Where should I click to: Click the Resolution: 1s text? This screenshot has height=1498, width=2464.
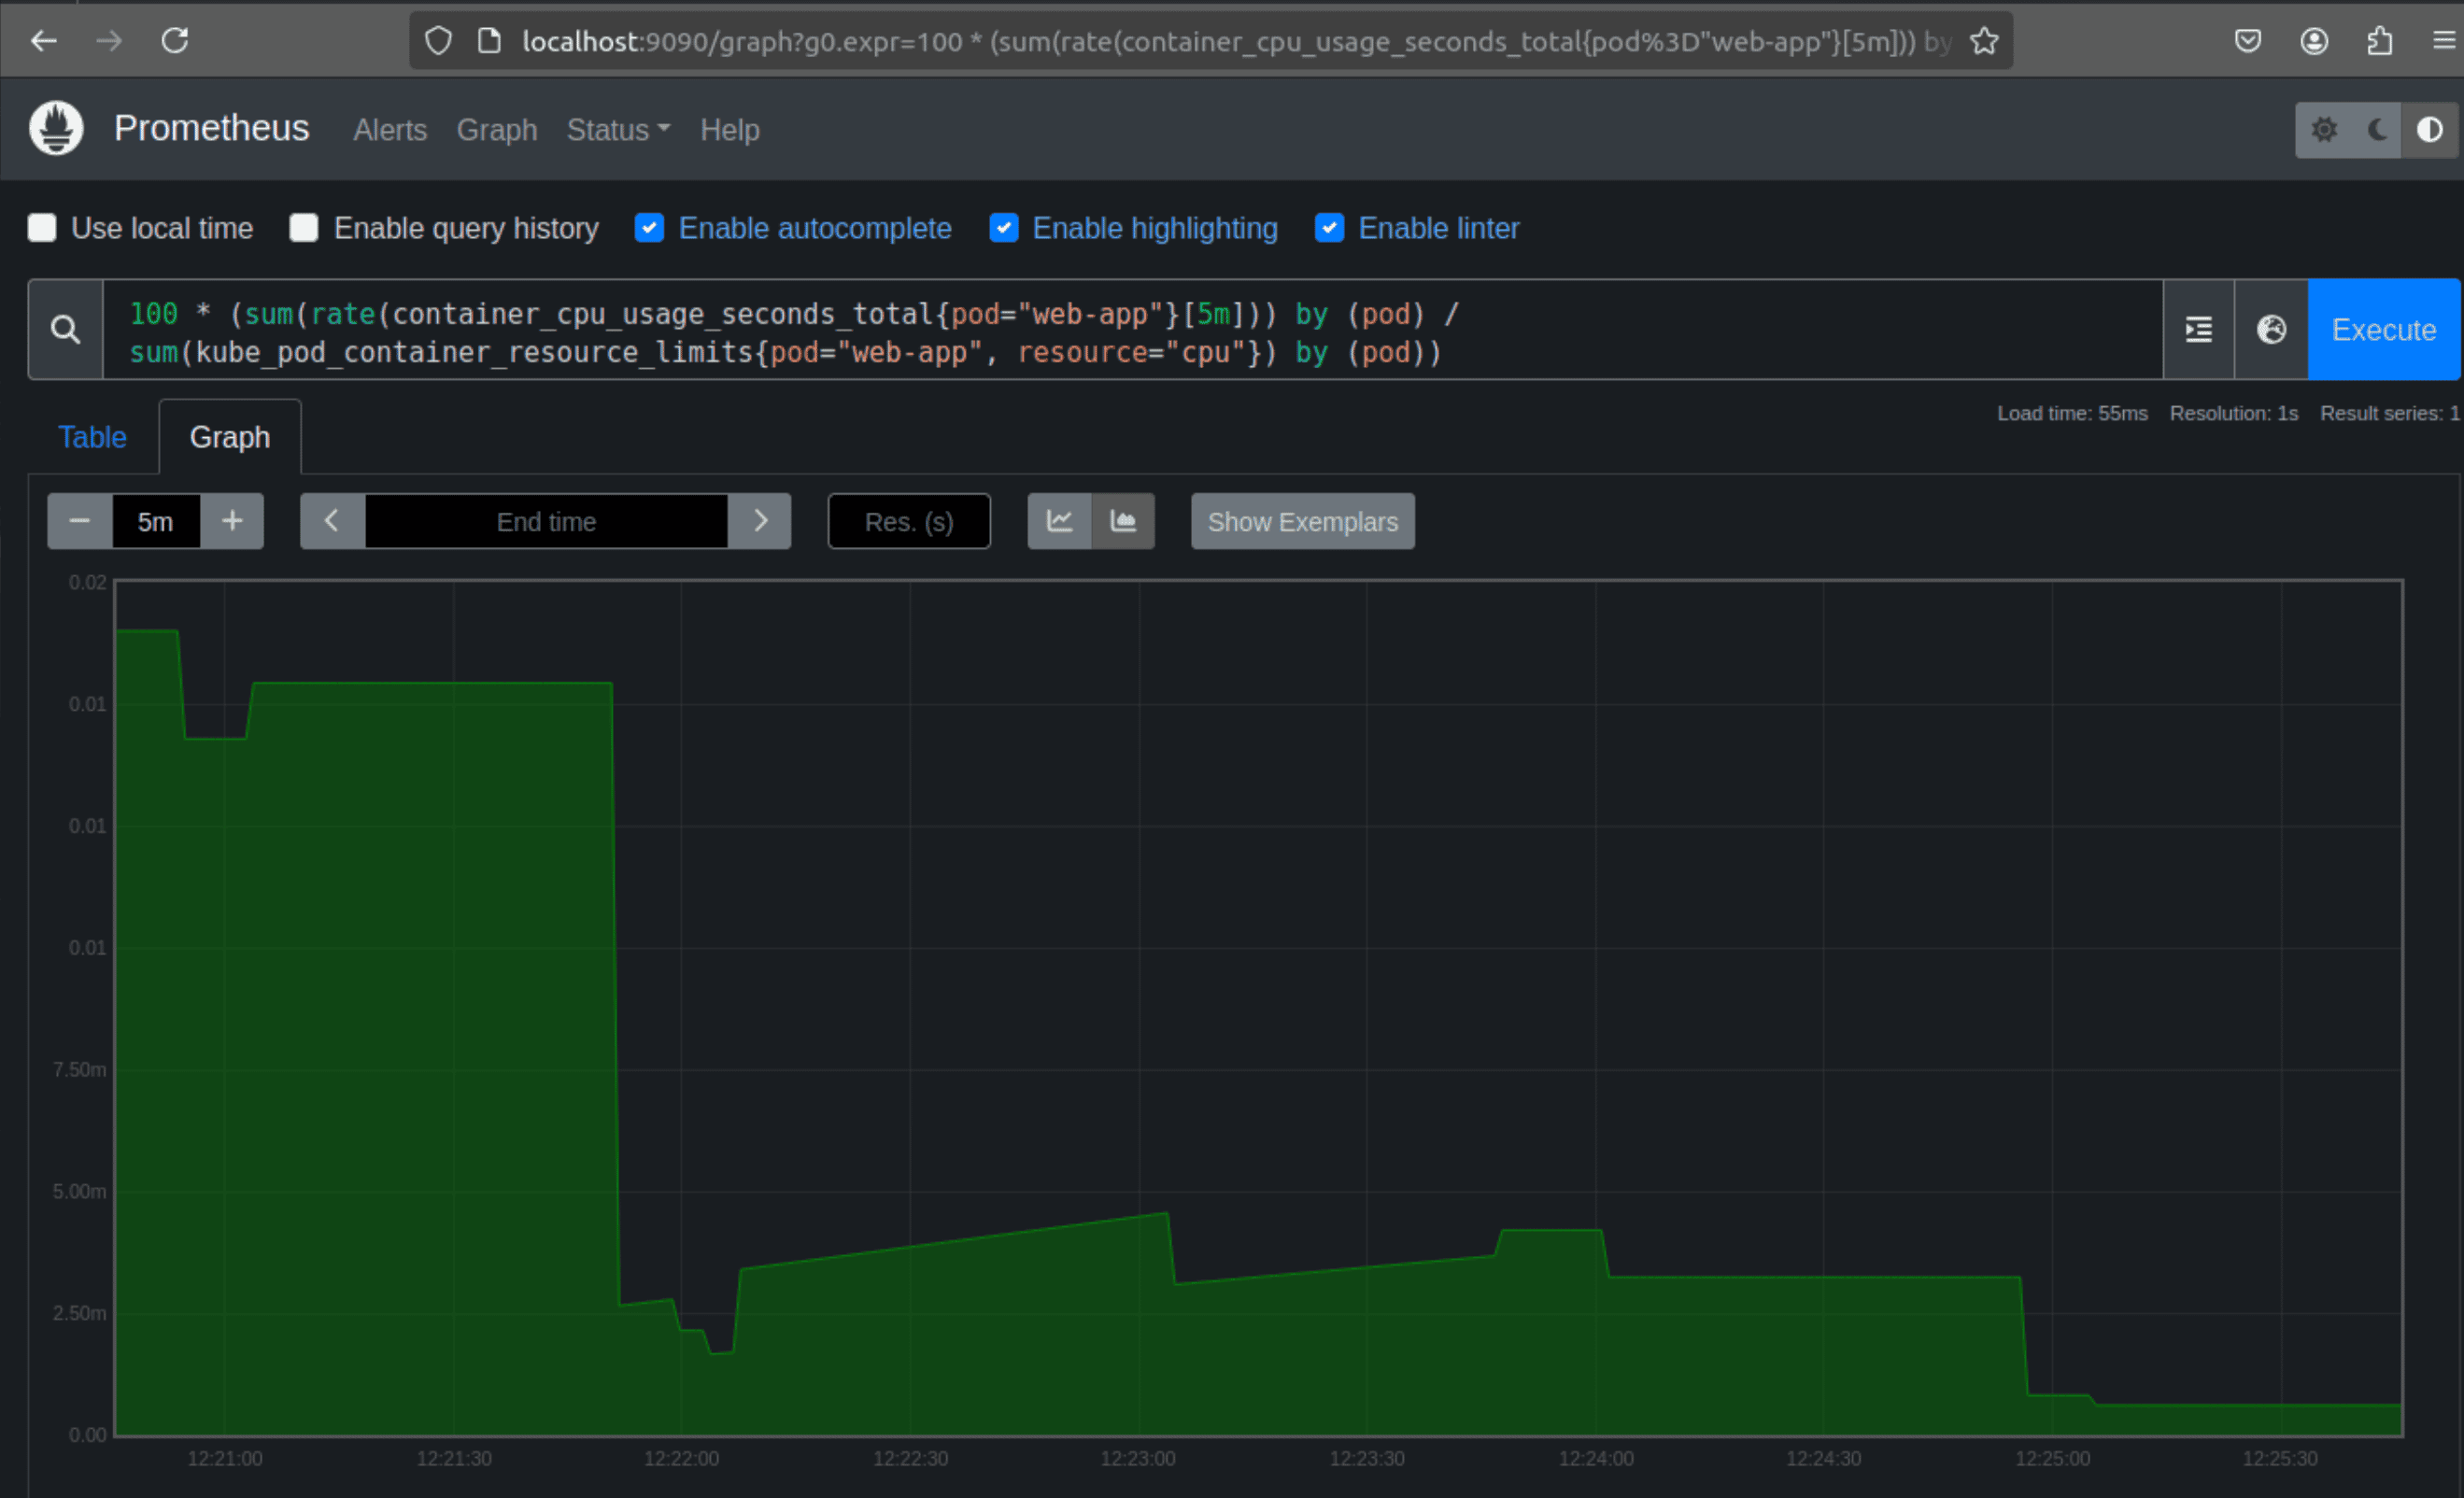(2234, 413)
